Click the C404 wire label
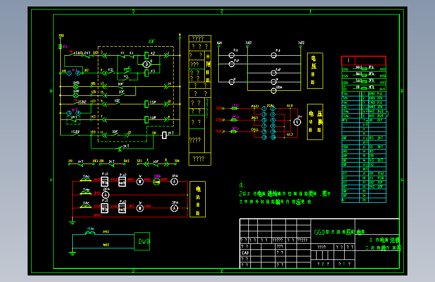The width and height of the screenshot is (435, 282). (148, 206)
